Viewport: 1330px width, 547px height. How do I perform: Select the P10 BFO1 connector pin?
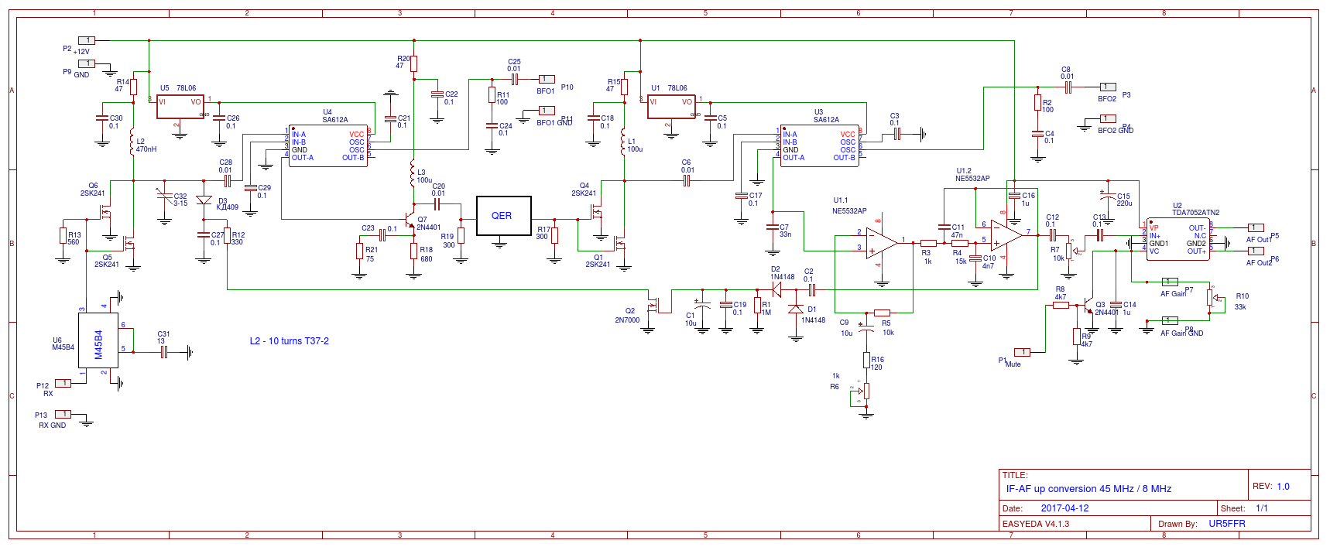[547, 79]
